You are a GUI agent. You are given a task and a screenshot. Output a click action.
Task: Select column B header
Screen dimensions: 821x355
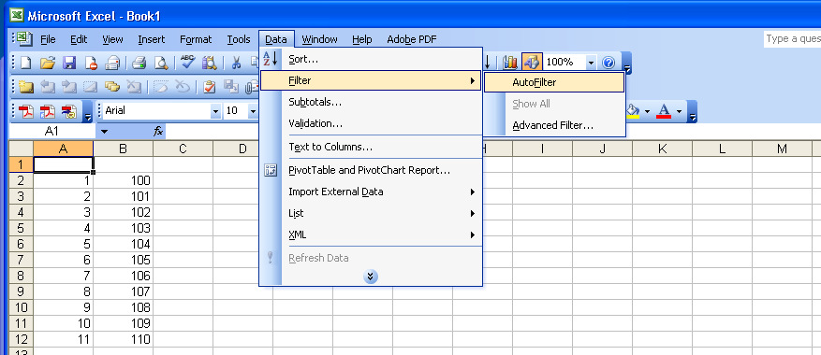pos(123,149)
